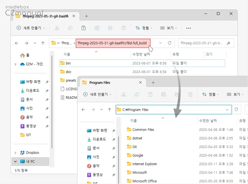Click Forward arrow in Program Files window
The width and height of the screenshot is (248, 184).
(93, 110)
